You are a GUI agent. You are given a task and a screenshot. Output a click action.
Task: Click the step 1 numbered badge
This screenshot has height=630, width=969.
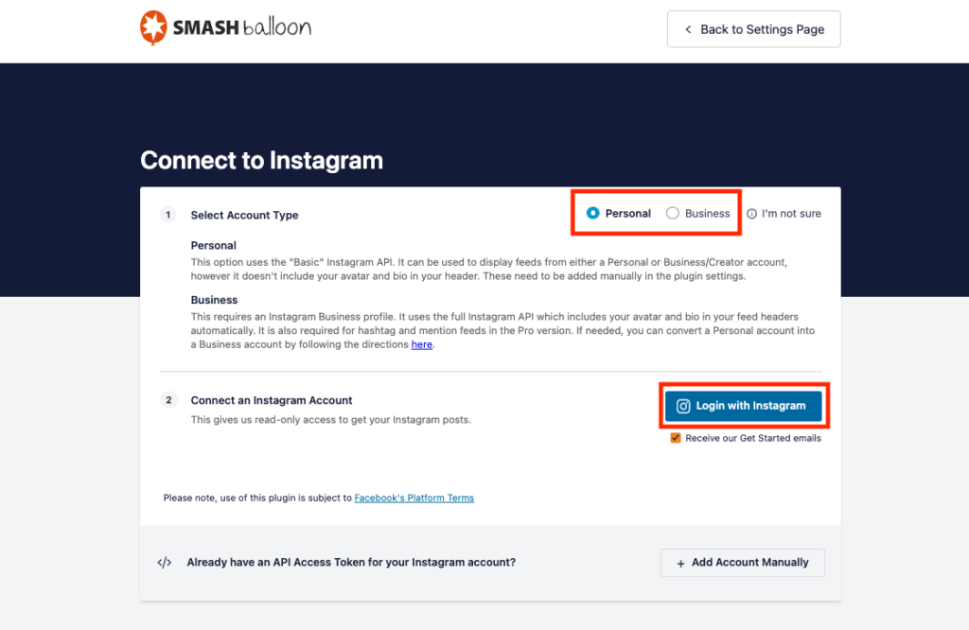point(167,215)
